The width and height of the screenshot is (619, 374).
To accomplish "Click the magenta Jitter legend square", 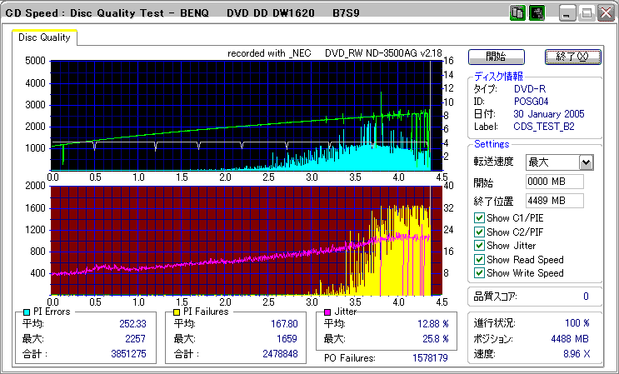I will 329,312.
